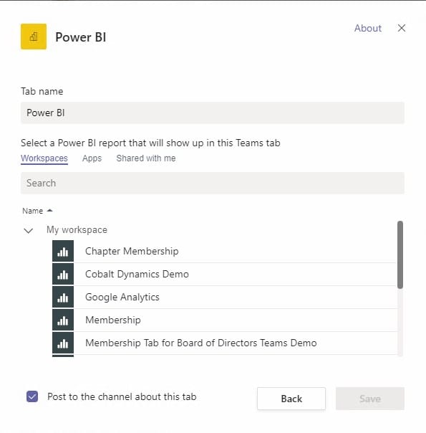Click the Cobalt Dynamics Demo report icon
Image resolution: width=426 pixels, height=433 pixels.
[x=63, y=274]
